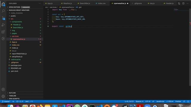Viewport: 191px width, 107px height.
Task: Change language mode JavaScript
Action: tap(160, 101)
